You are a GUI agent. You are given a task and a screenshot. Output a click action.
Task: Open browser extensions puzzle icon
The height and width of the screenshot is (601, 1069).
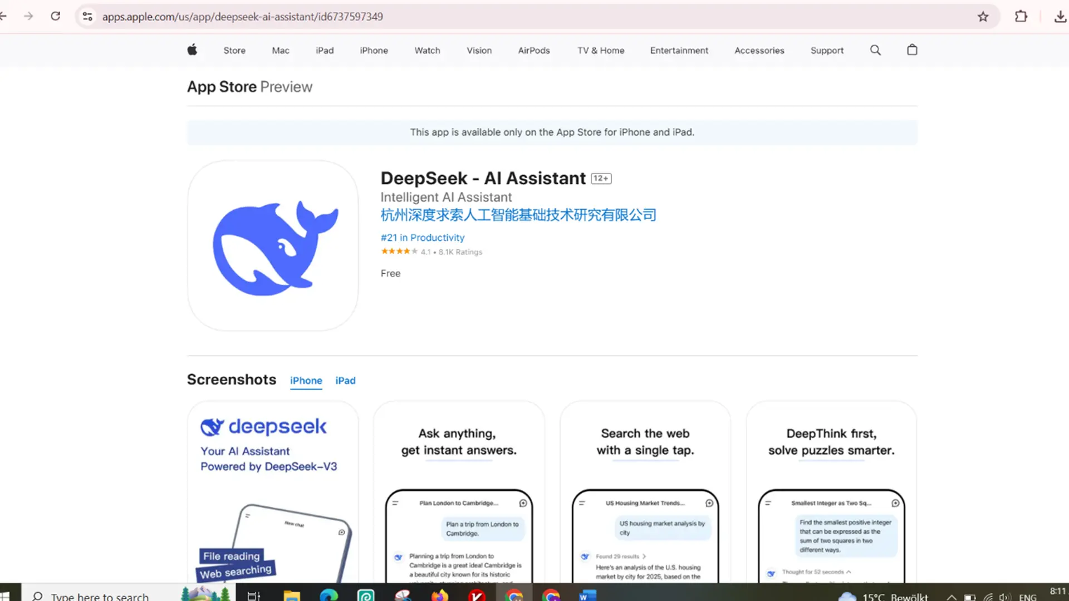pos(1021,16)
